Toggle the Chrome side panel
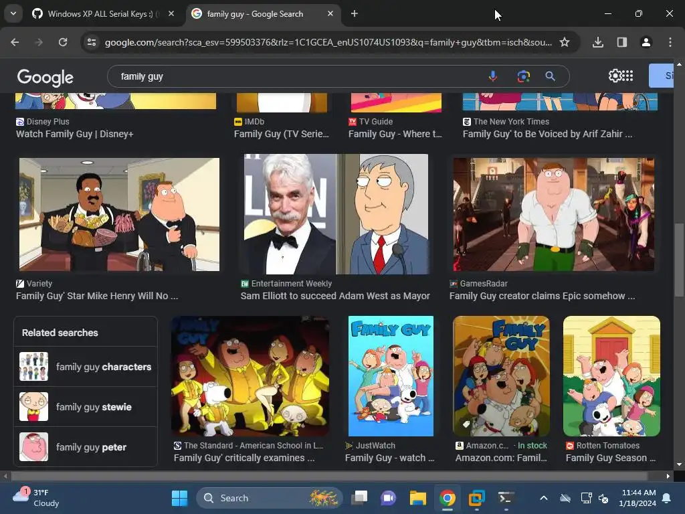 coord(622,42)
